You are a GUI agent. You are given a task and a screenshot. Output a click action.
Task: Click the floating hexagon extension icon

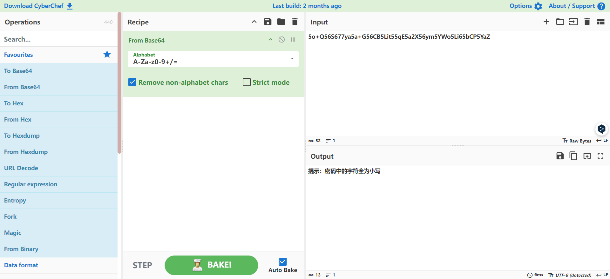point(601,129)
